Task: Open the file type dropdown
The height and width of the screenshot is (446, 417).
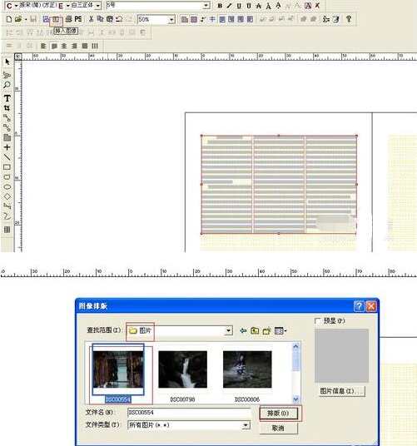Action: pos(246,425)
